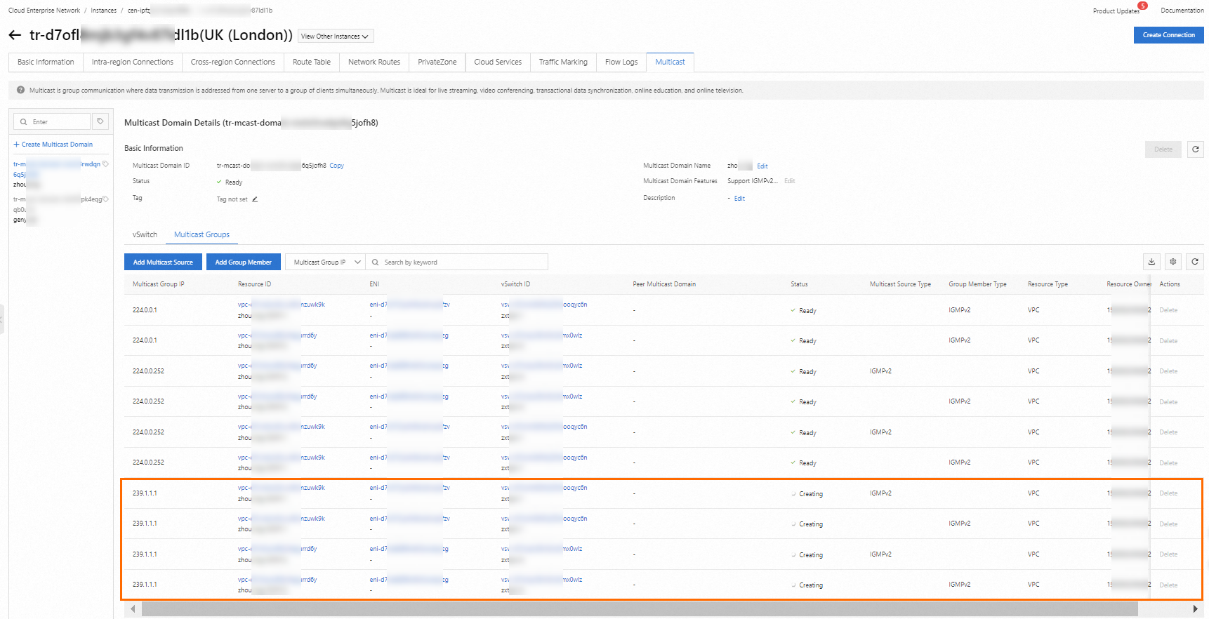The image size is (1209, 619).
Task: Edit the Multicast Domain Name
Action: [x=762, y=166]
